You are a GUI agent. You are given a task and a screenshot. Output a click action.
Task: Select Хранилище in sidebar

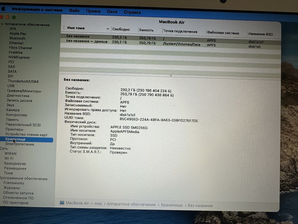[x=27, y=139]
